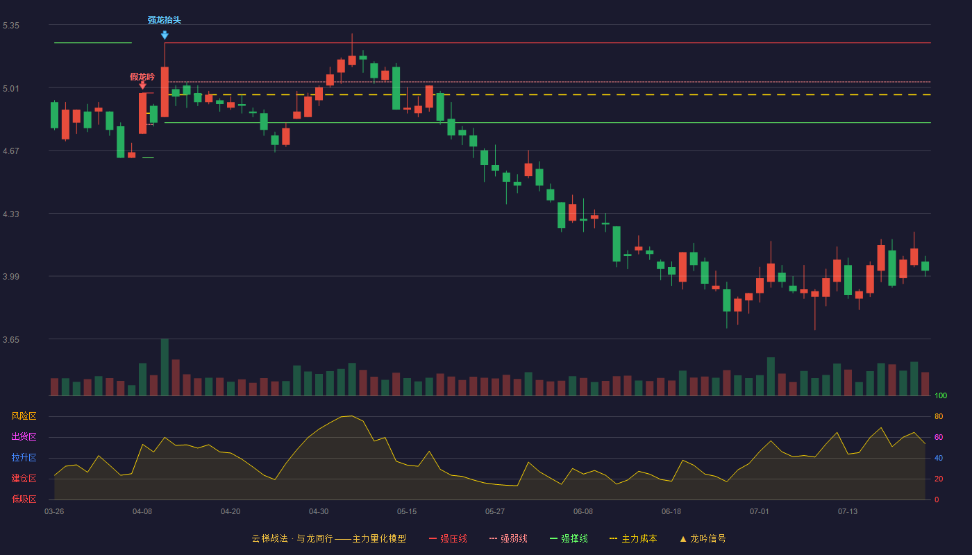
Task: Select the 拉升区 zone label
Action: coord(24,458)
